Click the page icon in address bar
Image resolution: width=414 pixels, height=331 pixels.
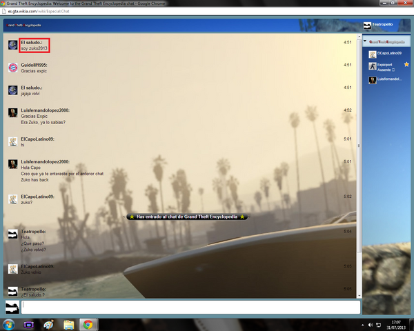(4, 11)
